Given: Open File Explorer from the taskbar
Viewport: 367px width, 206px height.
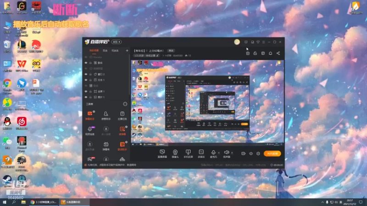Looking at the screenshot, I should [23, 202].
